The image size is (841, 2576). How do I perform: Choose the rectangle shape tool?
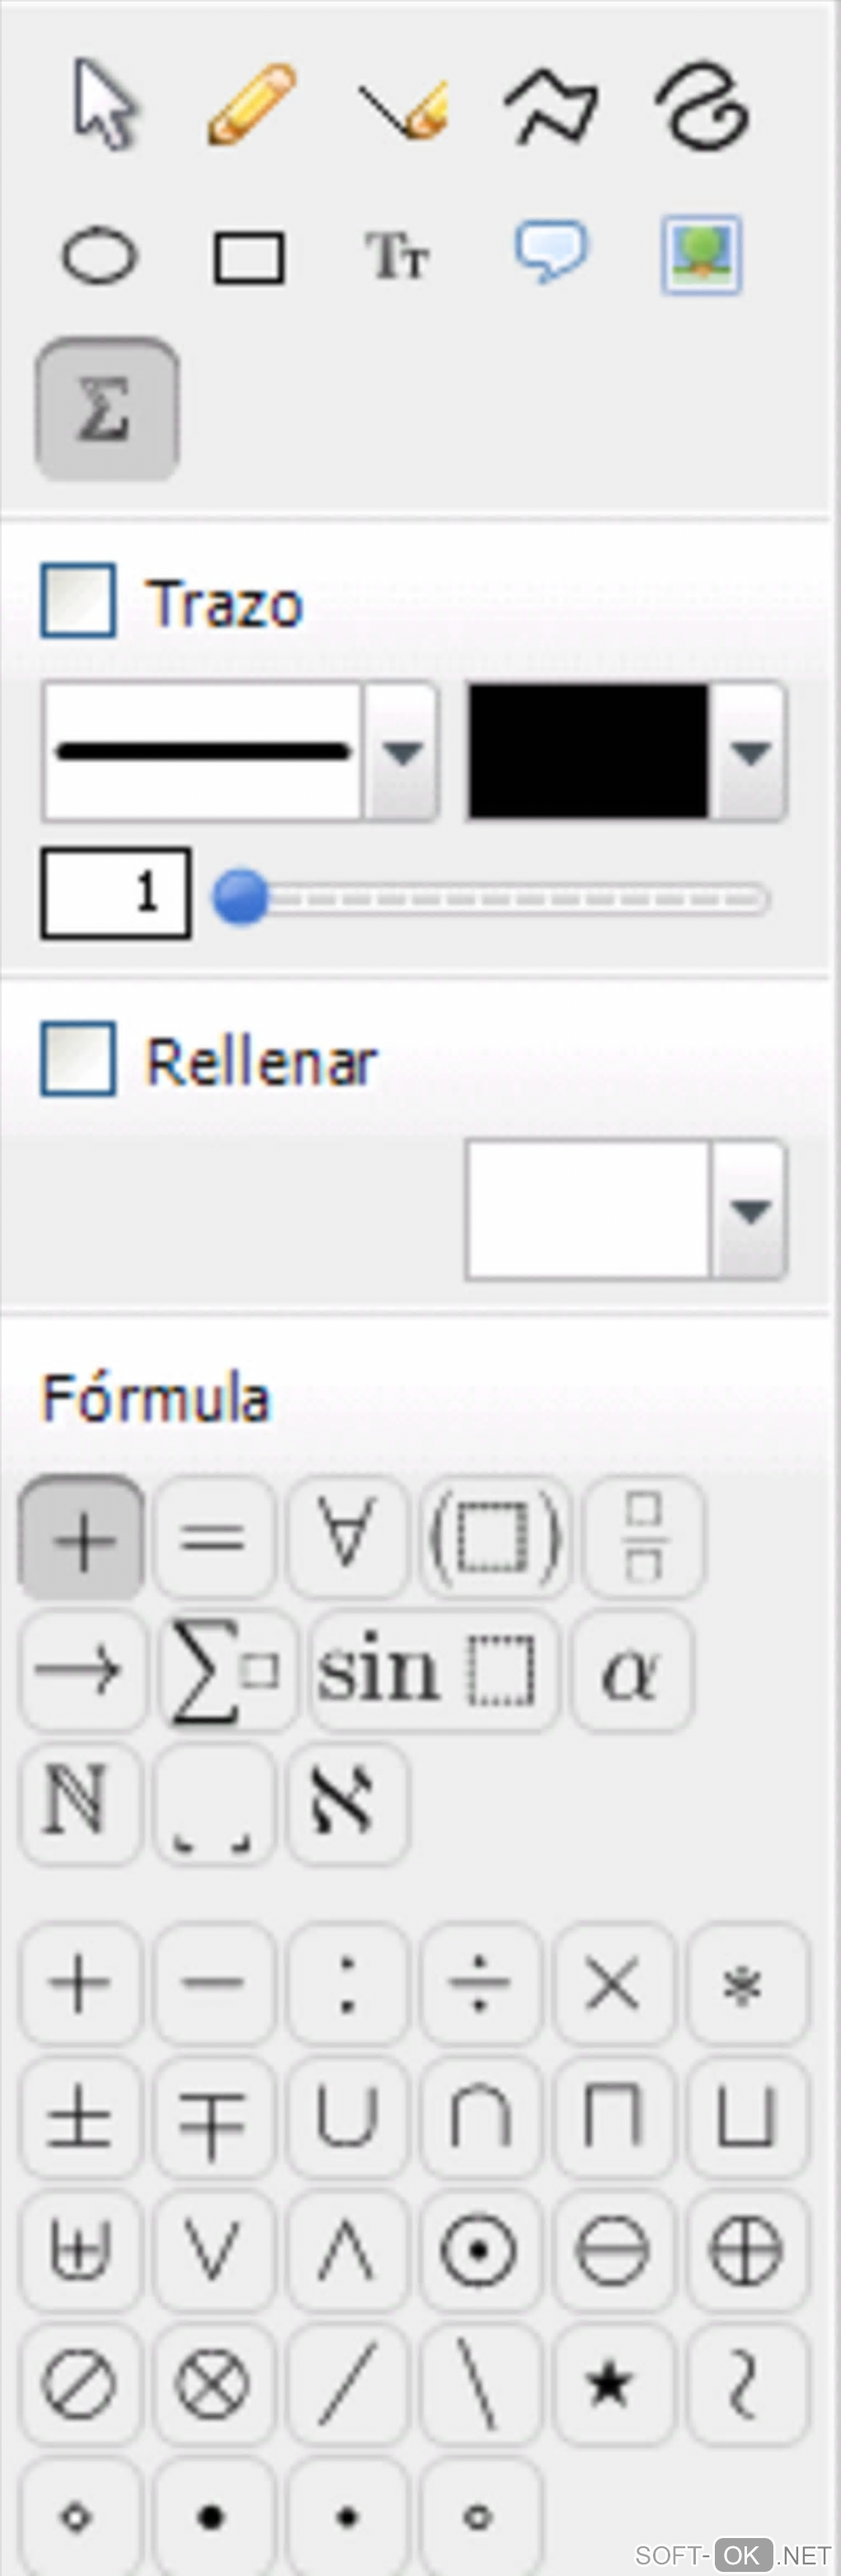[249, 258]
